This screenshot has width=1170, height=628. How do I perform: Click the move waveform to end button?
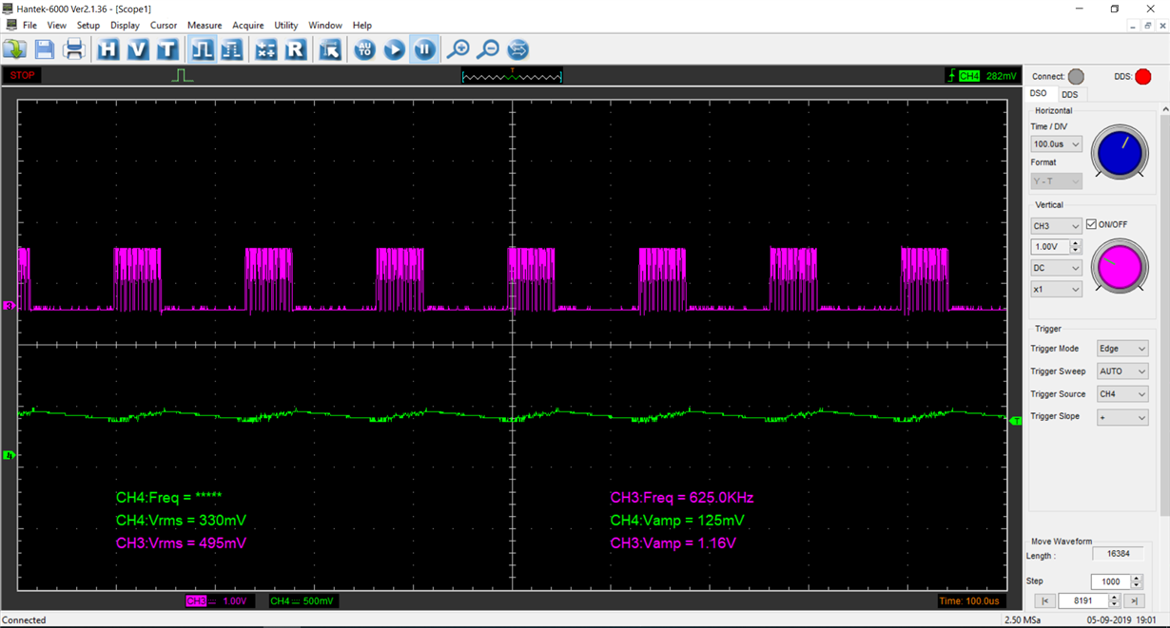1133,600
